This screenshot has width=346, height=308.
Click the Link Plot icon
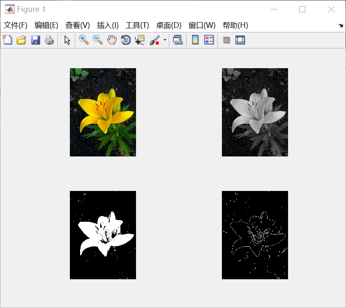pos(178,40)
